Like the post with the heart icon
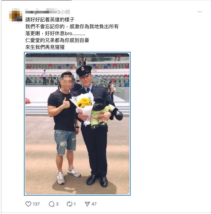This screenshot has width=211, height=214. click(29, 204)
